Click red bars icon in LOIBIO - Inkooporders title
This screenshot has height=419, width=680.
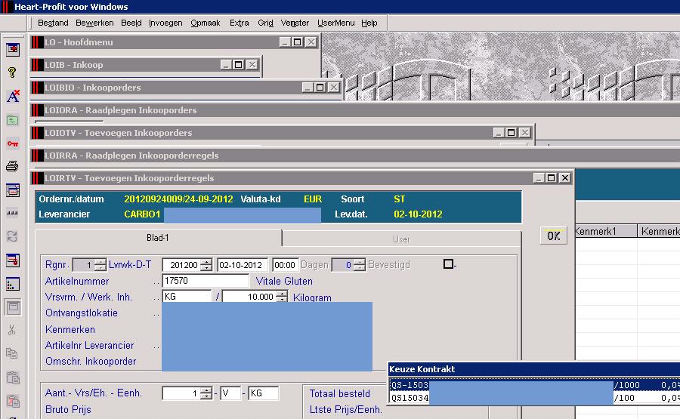point(37,87)
